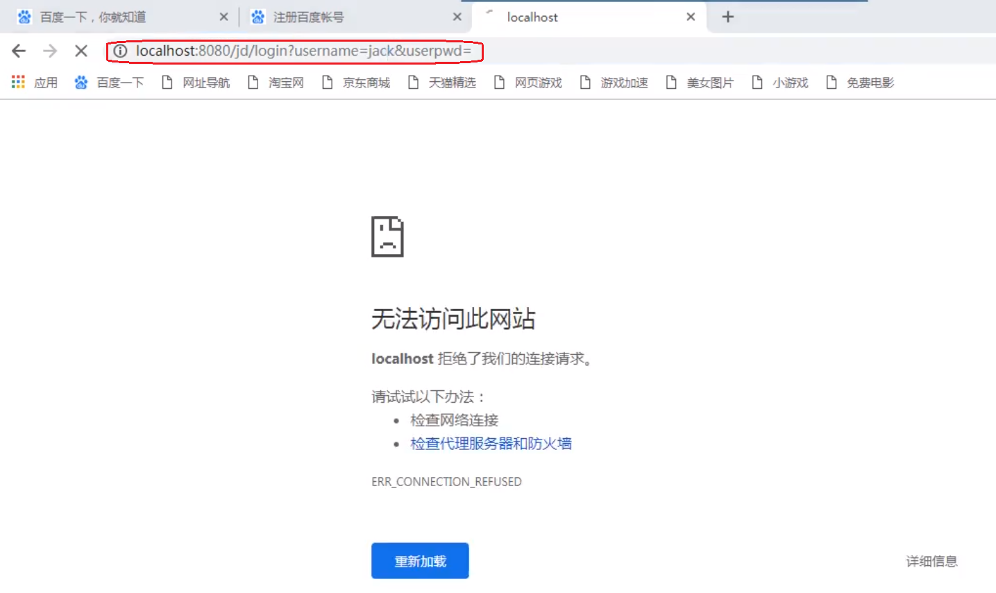996x593 pixels.
Task: Select the localhost tab
Action: (589, 17)
